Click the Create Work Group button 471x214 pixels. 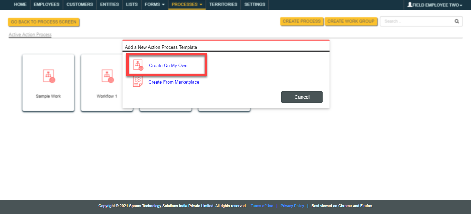pyautogui.click(x=351, y=21)
